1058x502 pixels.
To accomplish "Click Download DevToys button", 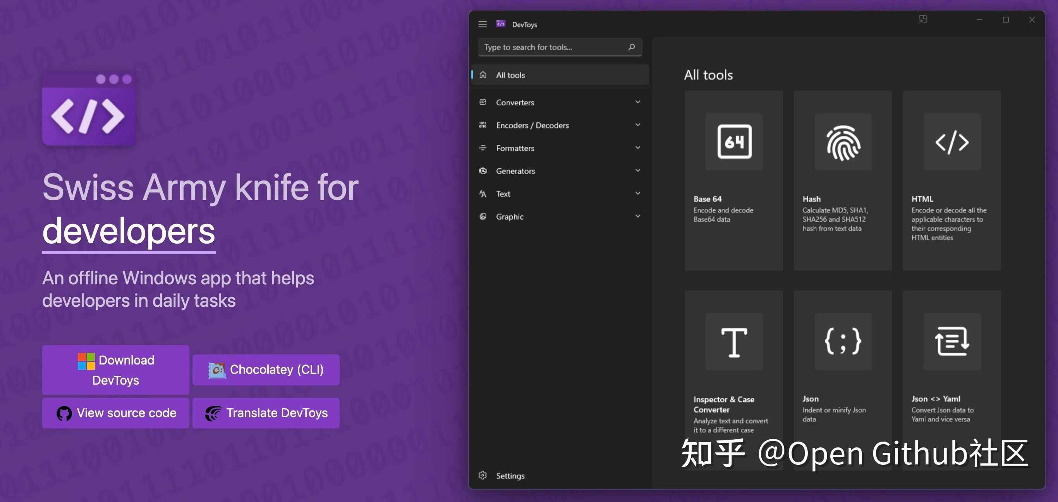I will (x=115, y=370).
